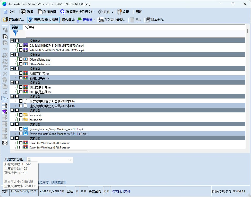Image resolution: width=251 pixels, height=197 pixels.
Task: Click the funnel filter icon in list header
Action: (15, 33)
